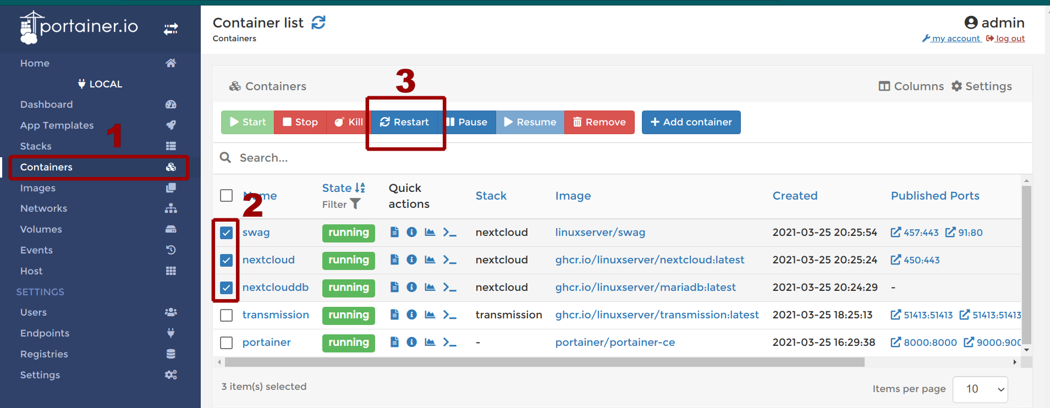Sort by the State column header

(343, 188)
